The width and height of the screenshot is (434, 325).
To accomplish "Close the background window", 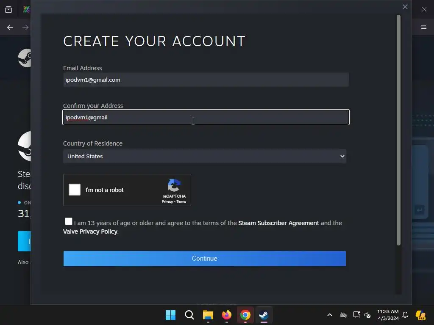I will 424,9.
